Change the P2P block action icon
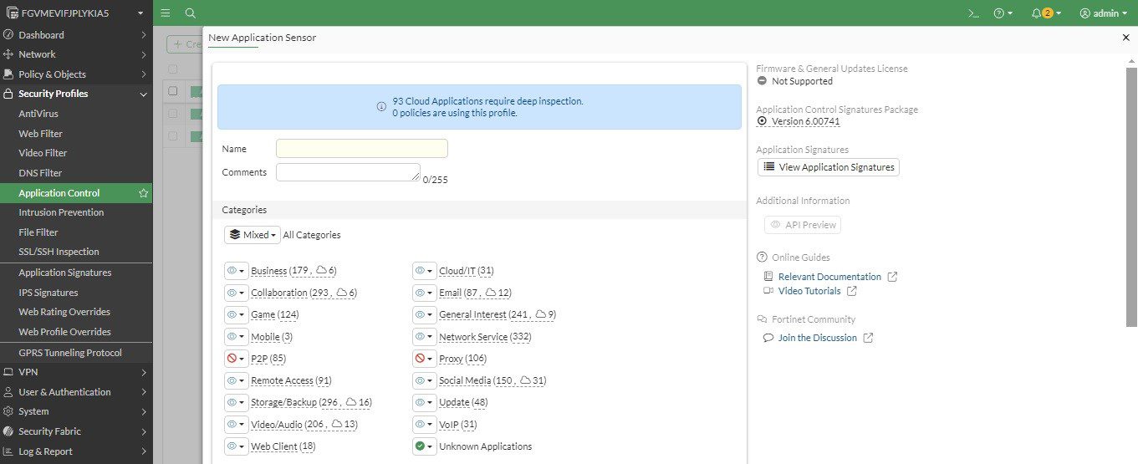 (236, 359)
